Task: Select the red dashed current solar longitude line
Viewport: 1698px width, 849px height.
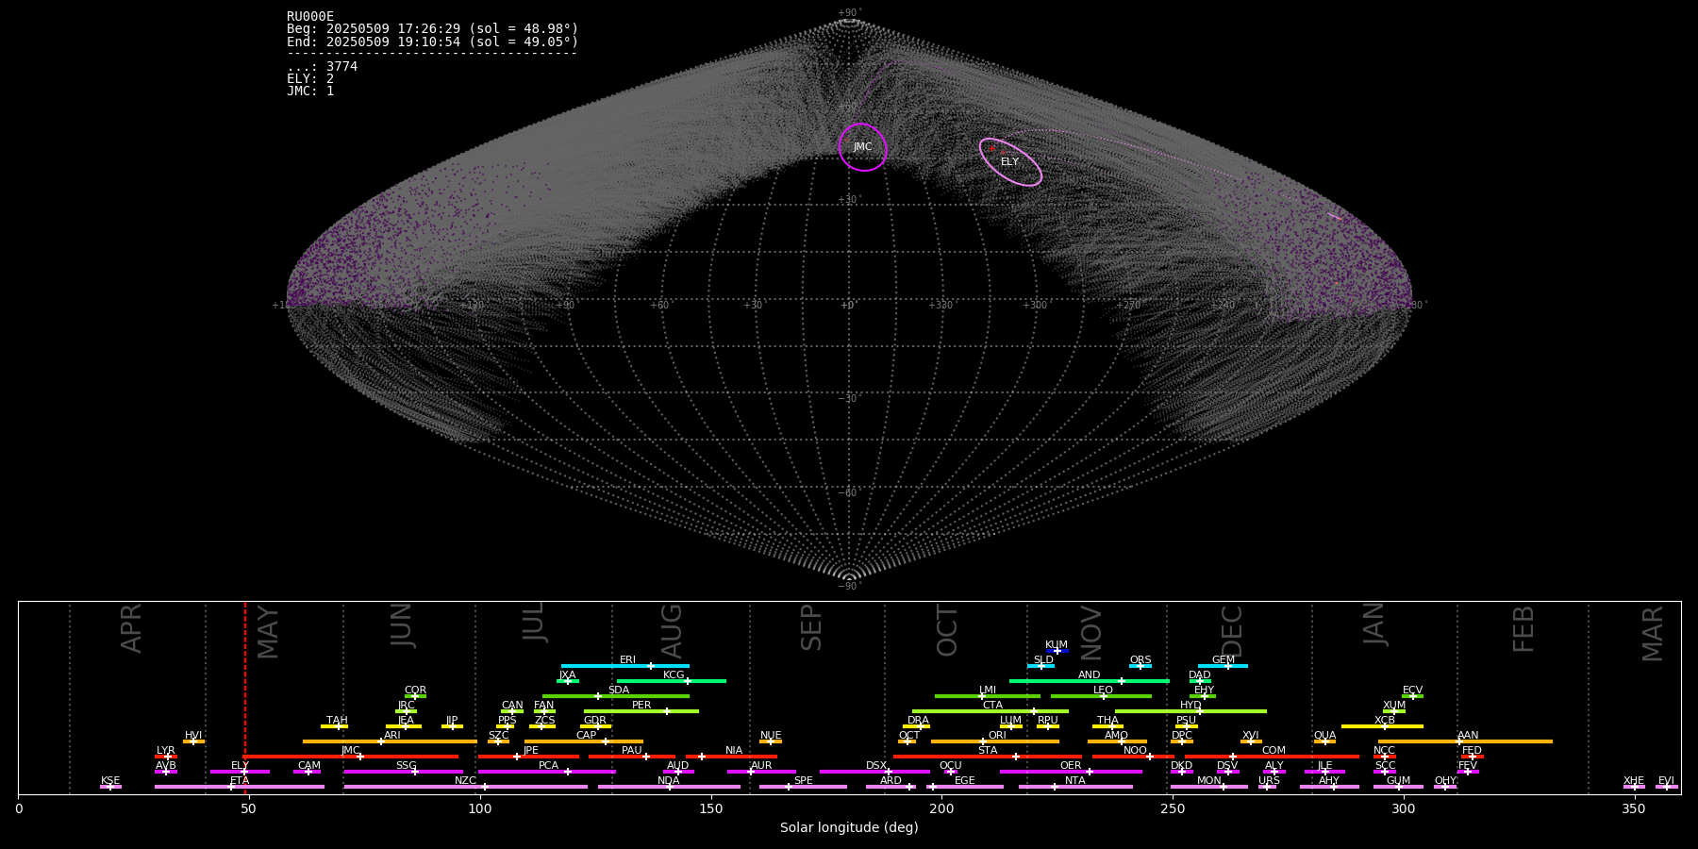Action: [x=245, y=697]
